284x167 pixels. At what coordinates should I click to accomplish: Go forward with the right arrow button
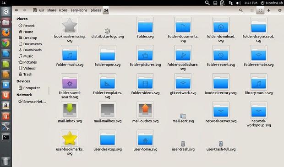25,10
